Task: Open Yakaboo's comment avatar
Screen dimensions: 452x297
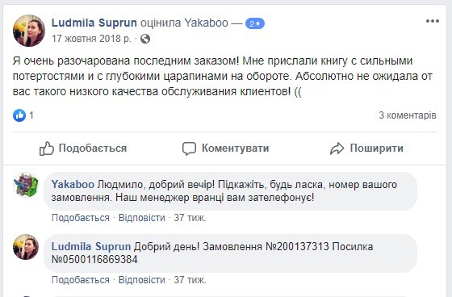Action: click(x=26, y=185)
